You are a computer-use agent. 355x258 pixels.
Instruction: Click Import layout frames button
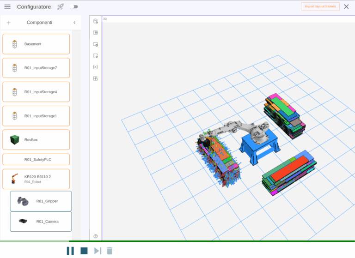[320, 6]
